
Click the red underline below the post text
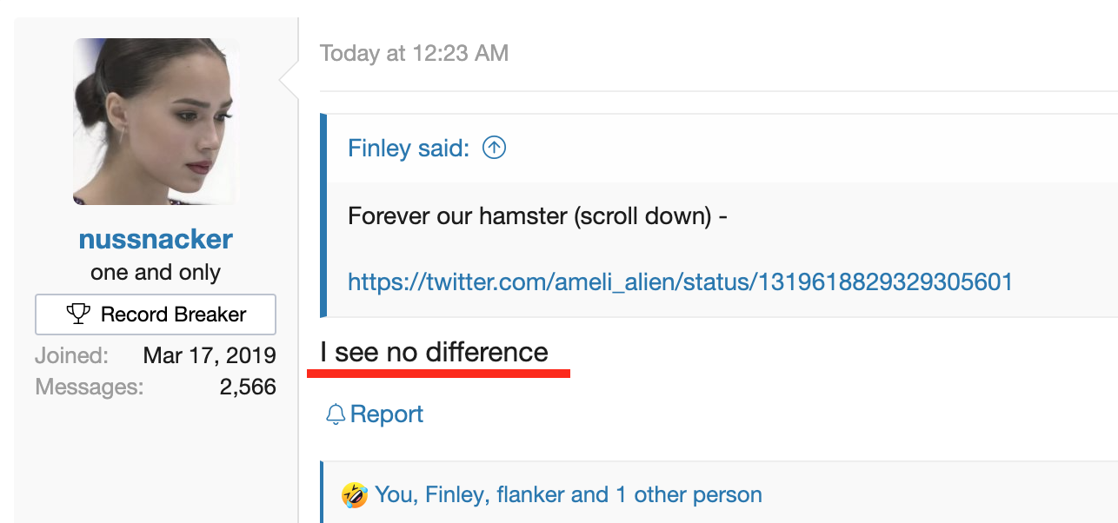[439, 373]
